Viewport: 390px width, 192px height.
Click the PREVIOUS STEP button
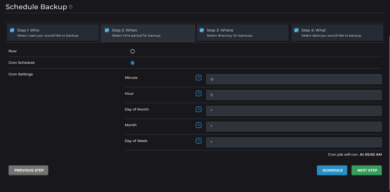point(28,170)
